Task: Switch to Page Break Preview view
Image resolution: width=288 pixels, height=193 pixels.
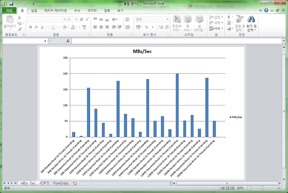Action: tap(232, 188)
